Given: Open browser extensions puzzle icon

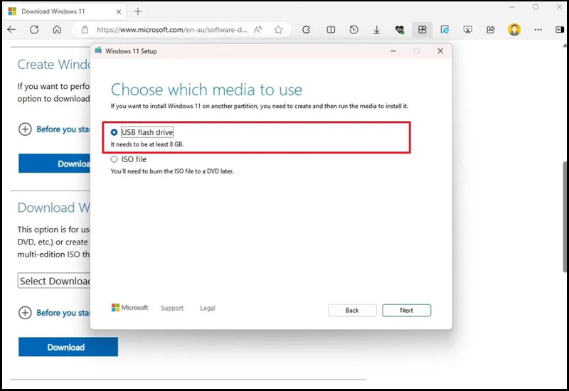Looking at the screenshot, I should point(306,30).
